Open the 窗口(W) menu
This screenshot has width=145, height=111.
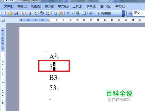point(106,6)
